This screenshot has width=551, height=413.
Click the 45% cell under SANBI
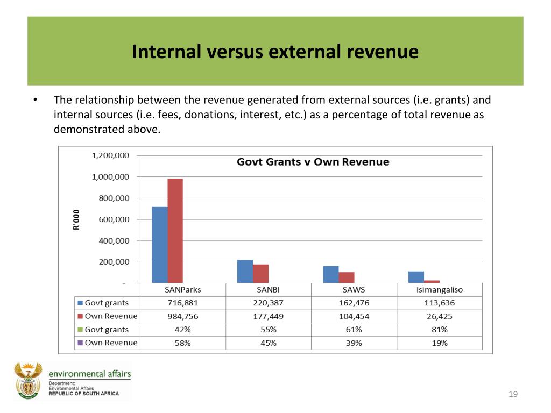268,343
